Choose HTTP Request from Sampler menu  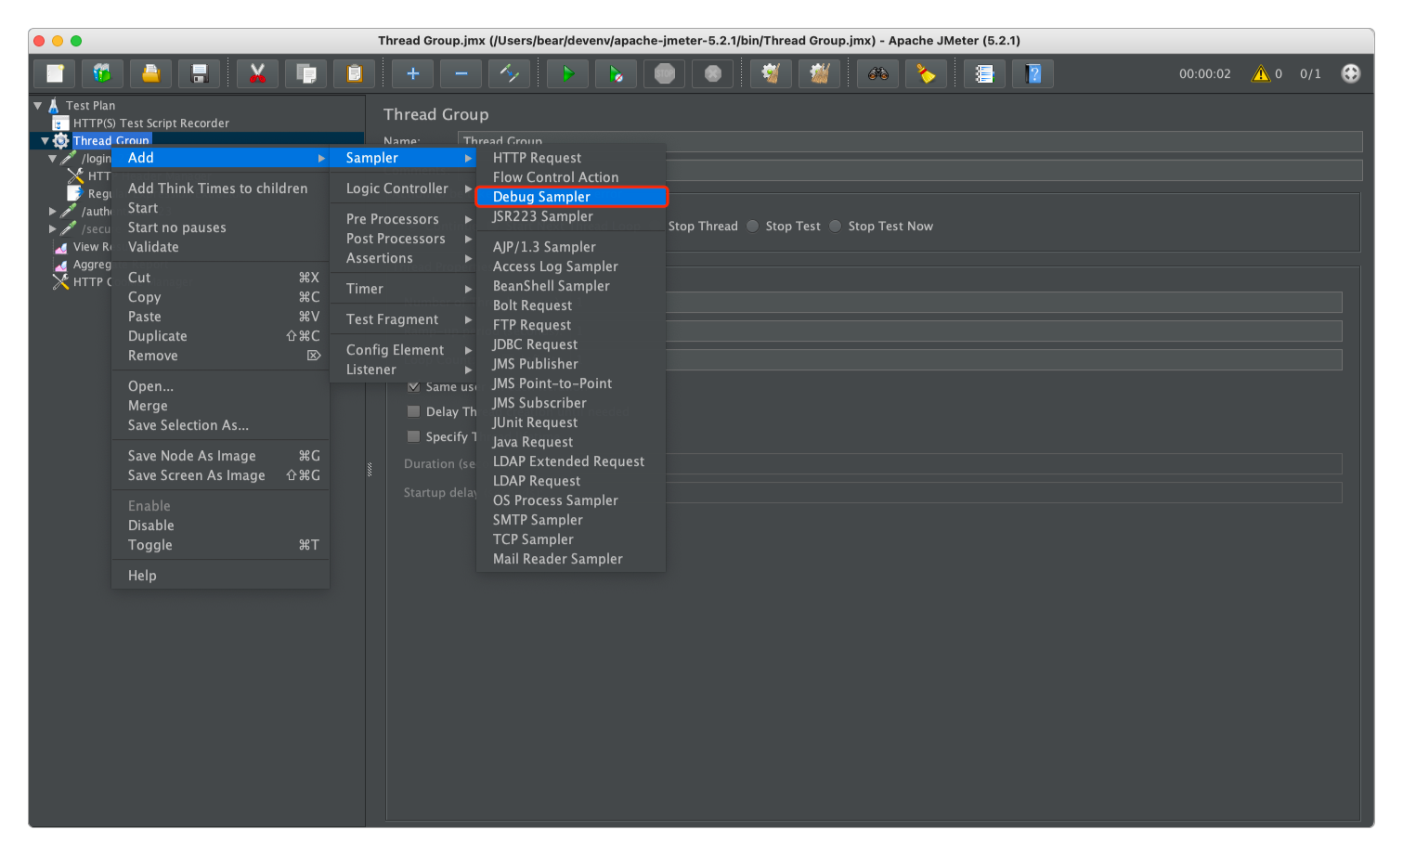tap(571, 158)
